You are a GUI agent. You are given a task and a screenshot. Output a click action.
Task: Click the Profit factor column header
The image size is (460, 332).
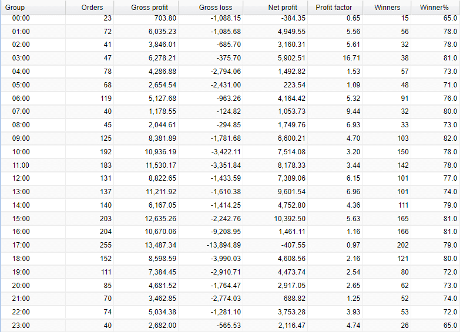[335, 7]
